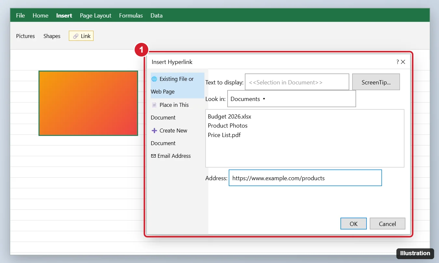
Task: Cancel the Insert Hyperlink dialog
Action: (387, 224)
